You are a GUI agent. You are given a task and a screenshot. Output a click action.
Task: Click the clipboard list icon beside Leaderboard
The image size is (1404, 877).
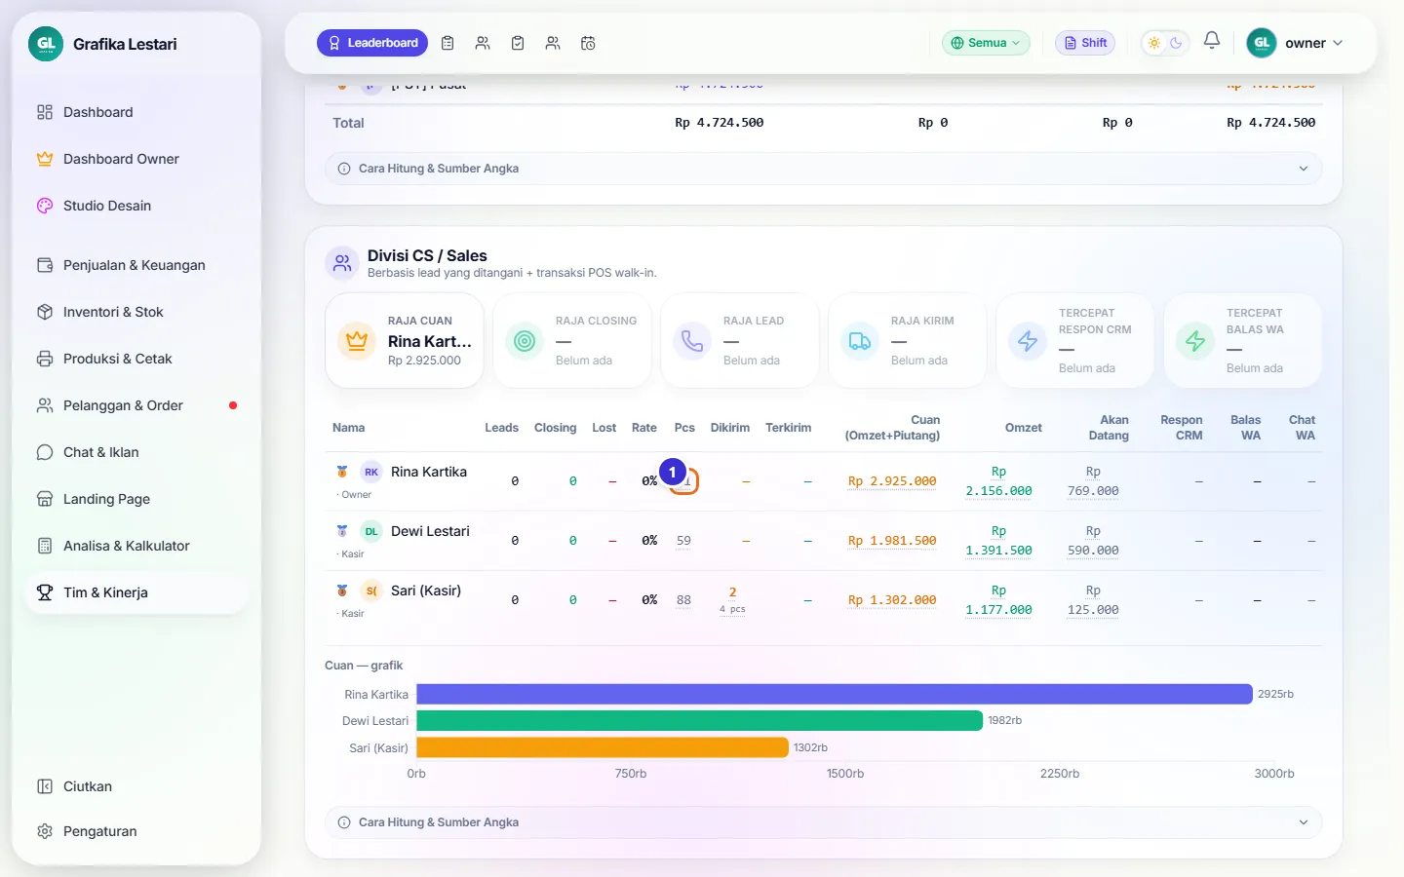coord(448,43)
